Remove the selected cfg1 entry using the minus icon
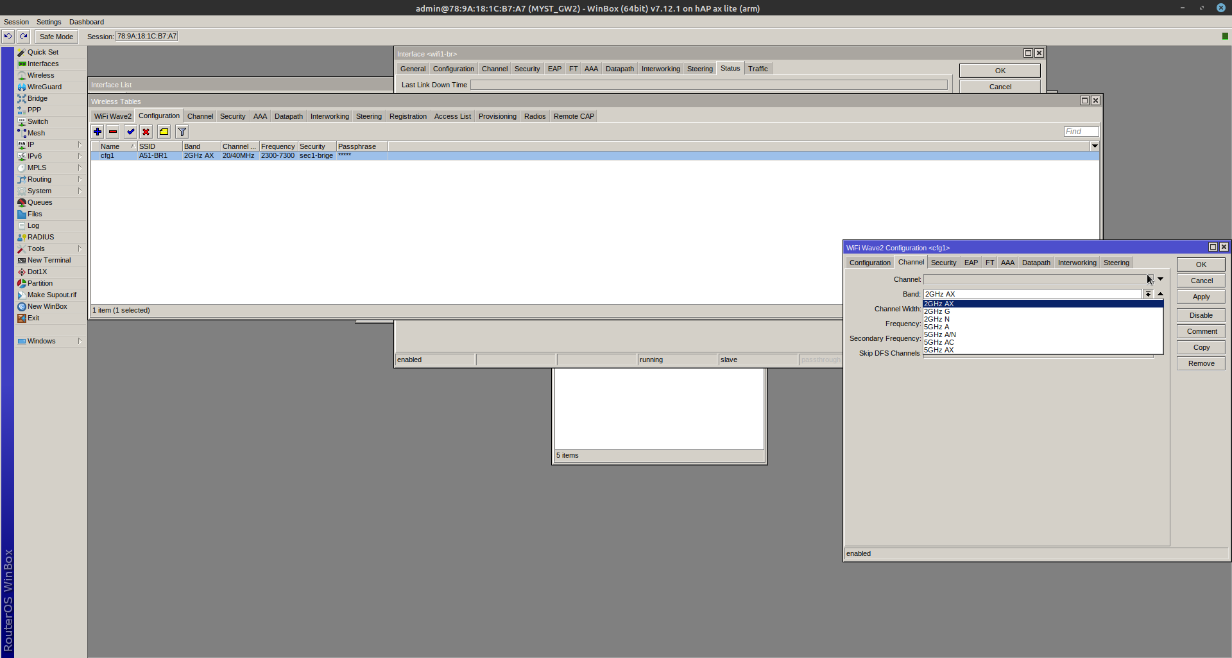This screenshot has height=658, width=1232. pyautogui.click(x=113, y=132)
